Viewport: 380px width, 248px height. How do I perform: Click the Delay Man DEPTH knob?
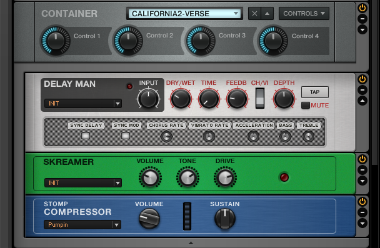[284, 99]
